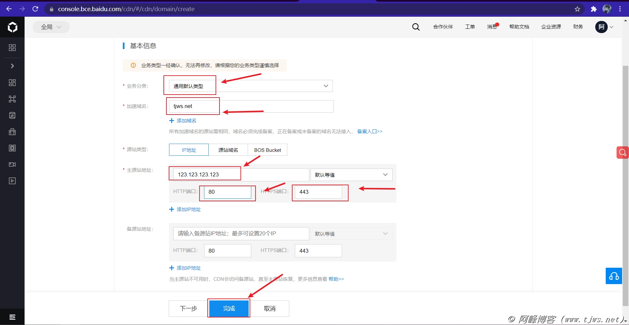
Task: Select 源站域名 origin type
Action: click(228, 150)
